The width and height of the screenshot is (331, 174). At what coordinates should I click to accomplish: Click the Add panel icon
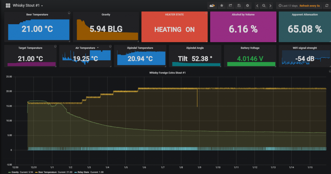[212, 6]
